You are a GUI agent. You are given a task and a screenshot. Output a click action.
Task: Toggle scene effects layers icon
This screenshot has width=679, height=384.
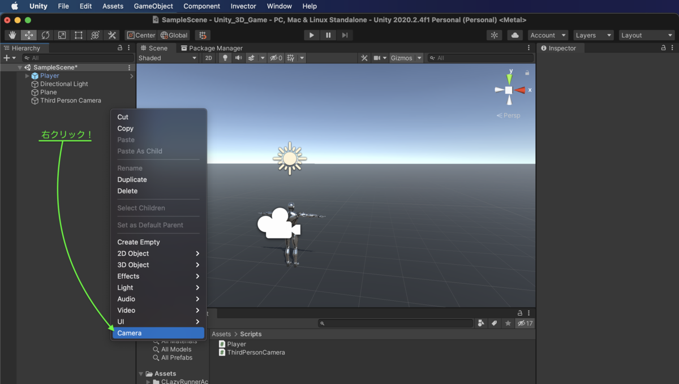click(251, 58)
